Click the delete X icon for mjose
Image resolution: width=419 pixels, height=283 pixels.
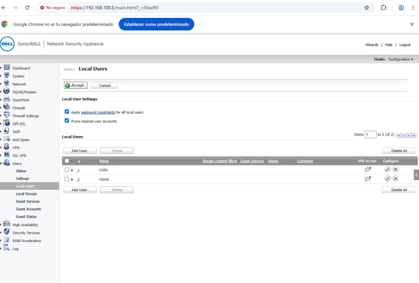[x=395, y=179]
